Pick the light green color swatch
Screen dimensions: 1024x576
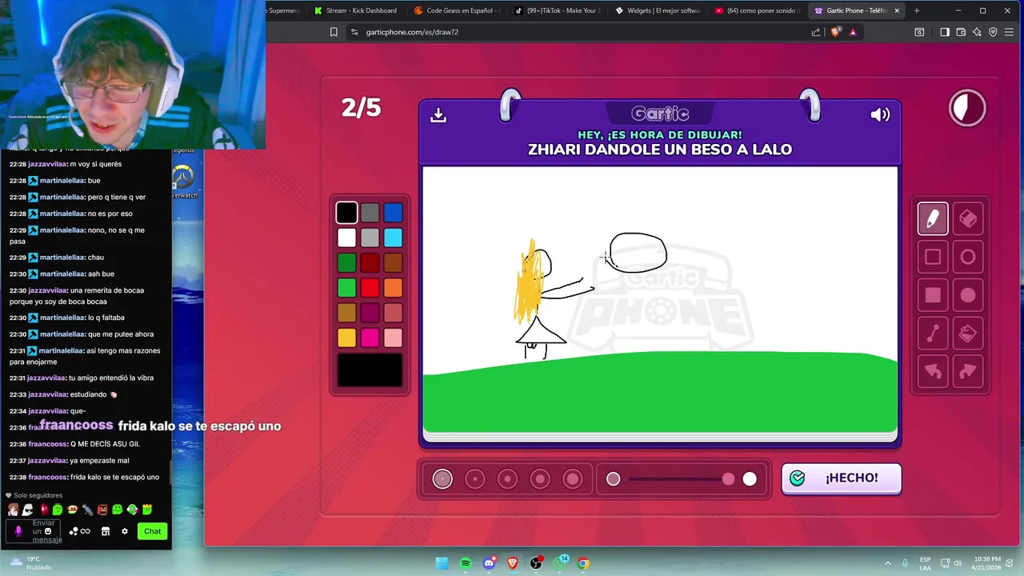(346, 287)
